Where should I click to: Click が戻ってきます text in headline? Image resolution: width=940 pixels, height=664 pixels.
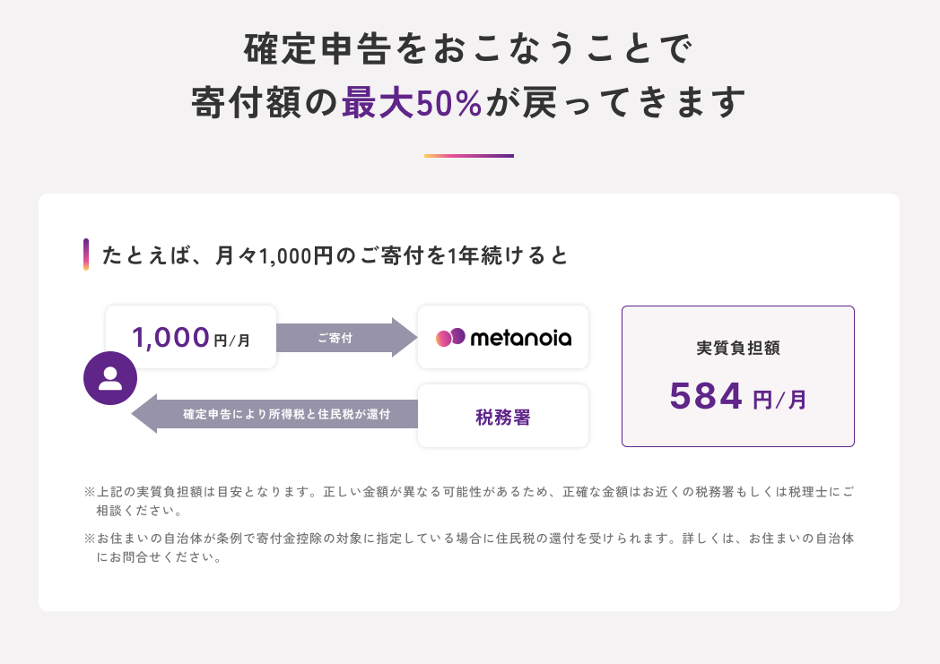click(615, 104)
